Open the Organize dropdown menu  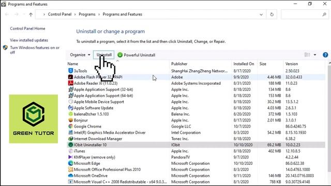80,55
